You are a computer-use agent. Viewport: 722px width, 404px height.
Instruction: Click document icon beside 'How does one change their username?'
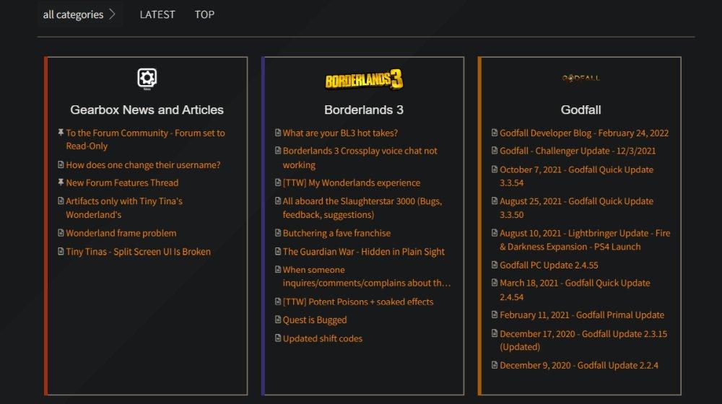coord(61,164)
